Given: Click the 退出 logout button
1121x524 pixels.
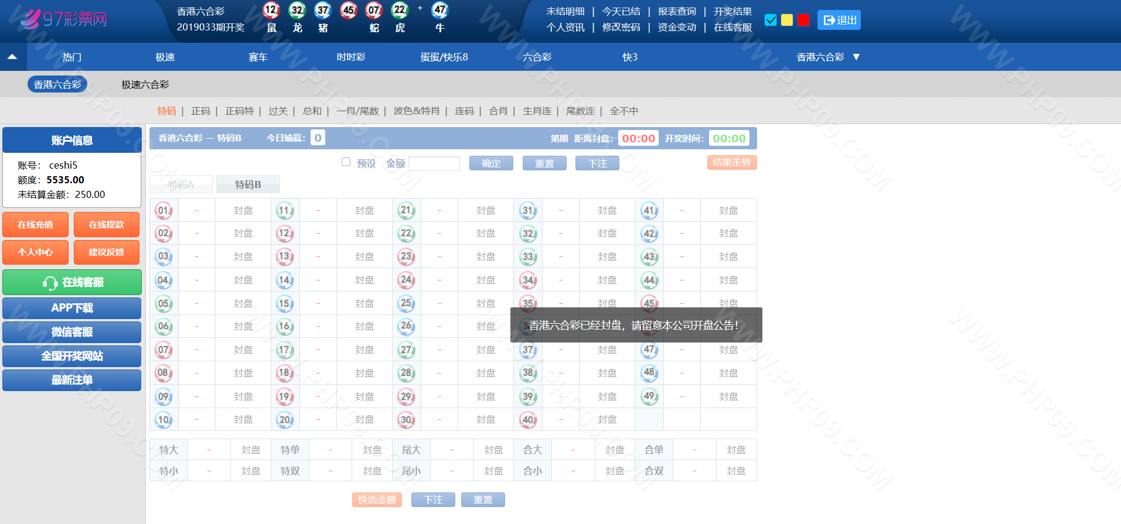Looking at the screenshot, I should [839, 20].
